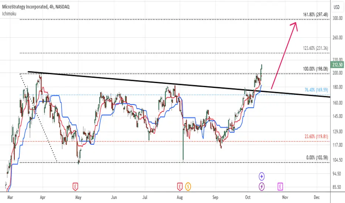Image resolution: width=345 pixels, height=203 pixels.
Task: Click the August red earnings 'E' marker
Action: 180,187
